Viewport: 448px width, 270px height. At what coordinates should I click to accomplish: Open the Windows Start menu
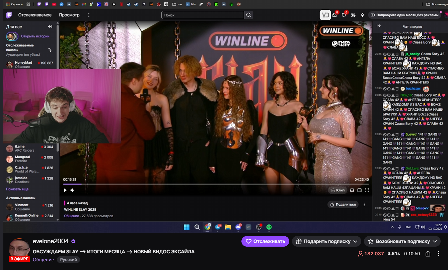point(186,227)
